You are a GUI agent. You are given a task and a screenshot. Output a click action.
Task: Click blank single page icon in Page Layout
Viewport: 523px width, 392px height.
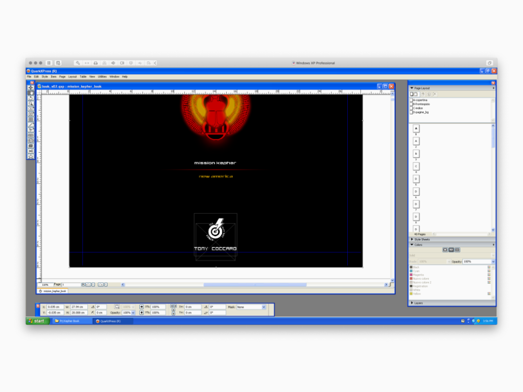(412, 94)
